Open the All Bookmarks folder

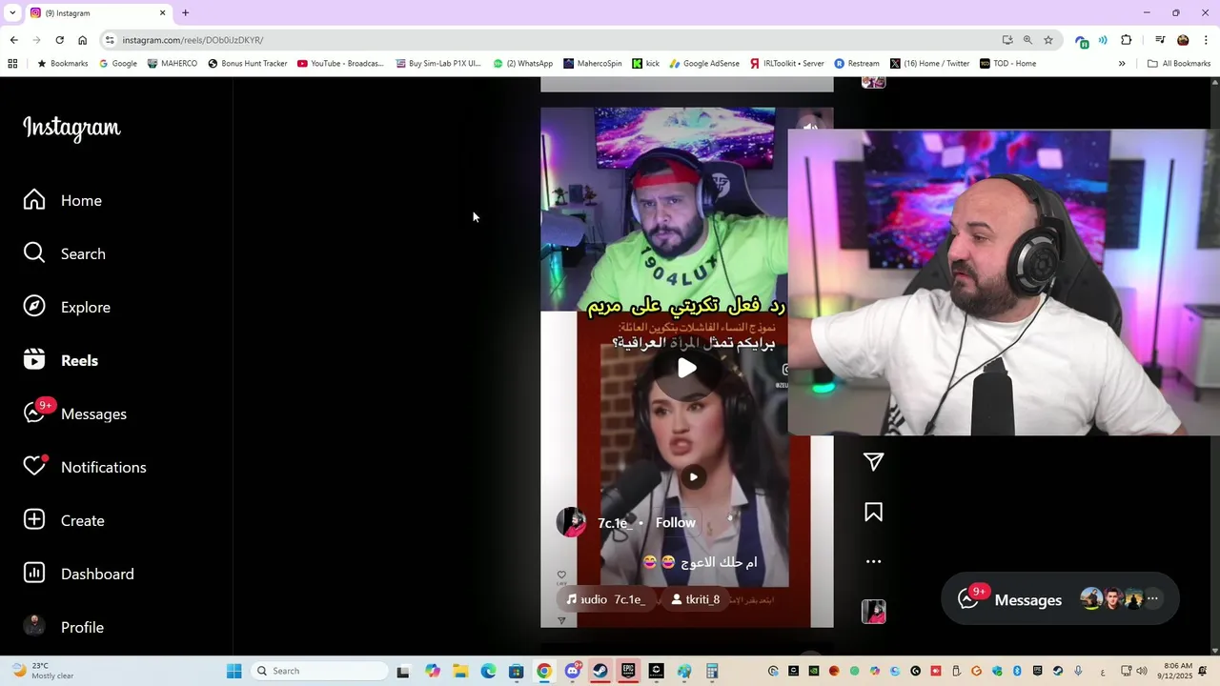(1179, 64)
